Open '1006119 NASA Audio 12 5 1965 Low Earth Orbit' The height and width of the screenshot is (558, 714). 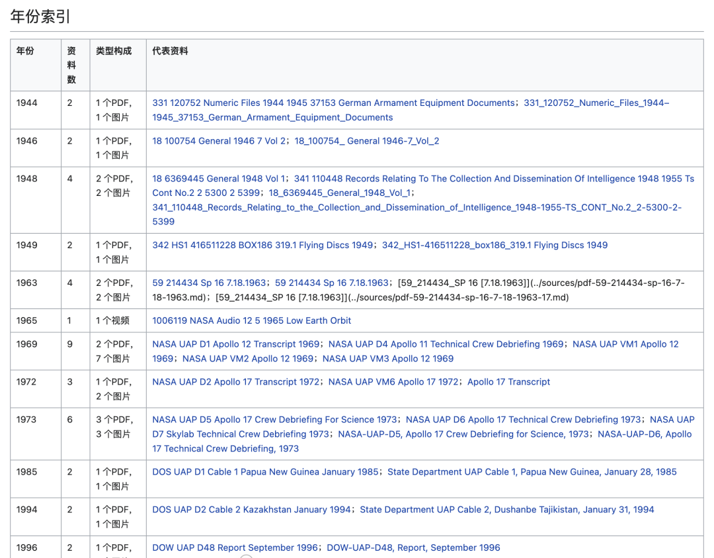(251, 320)
